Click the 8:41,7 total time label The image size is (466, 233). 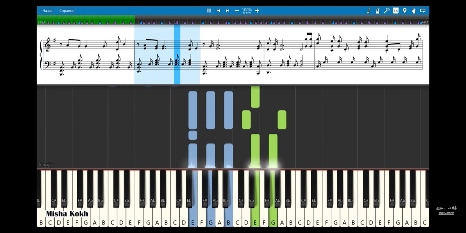(425, 22)
